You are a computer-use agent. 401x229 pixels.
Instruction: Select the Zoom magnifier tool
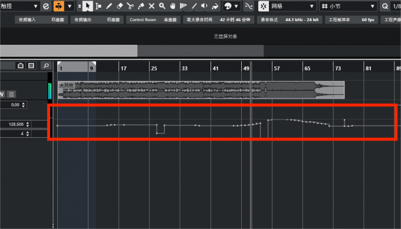click(x=162, y=6)
